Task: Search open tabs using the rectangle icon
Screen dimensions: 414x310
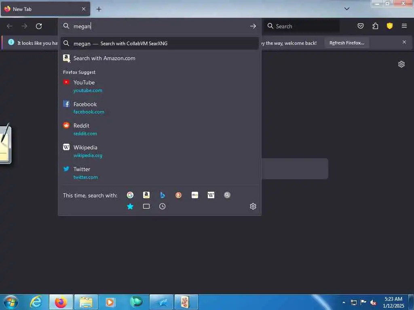Action: (x=146, y=206)
